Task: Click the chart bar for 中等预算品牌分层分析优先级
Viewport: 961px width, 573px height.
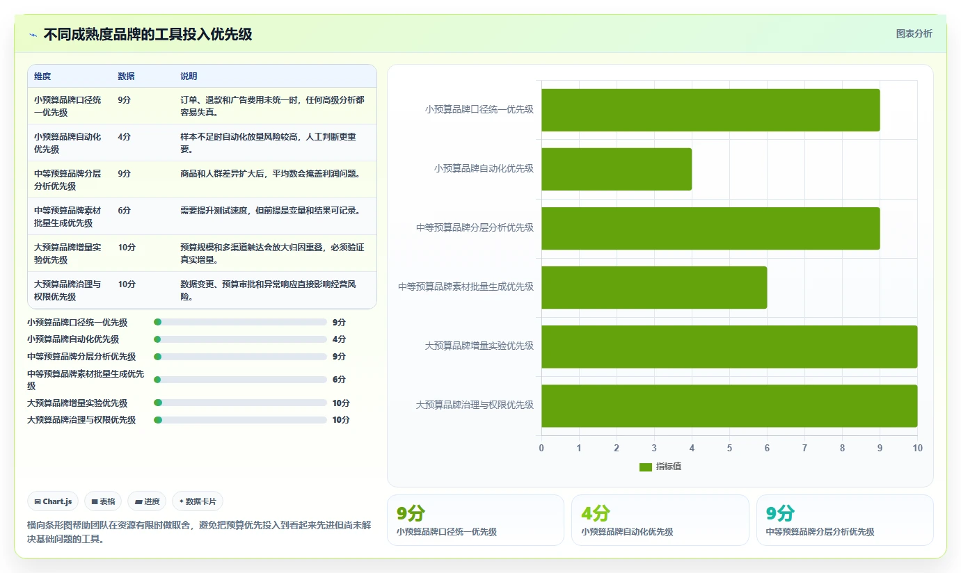Action: (x=710, y=228)
